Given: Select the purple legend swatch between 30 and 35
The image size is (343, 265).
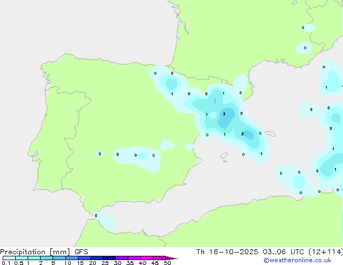Looking at the screenshot, I should pyautogui.click(x=122, y=258).
